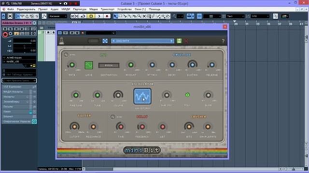Click the Record transport button in toolbar
Screen dimensions: 309x173
pos(107,16)
